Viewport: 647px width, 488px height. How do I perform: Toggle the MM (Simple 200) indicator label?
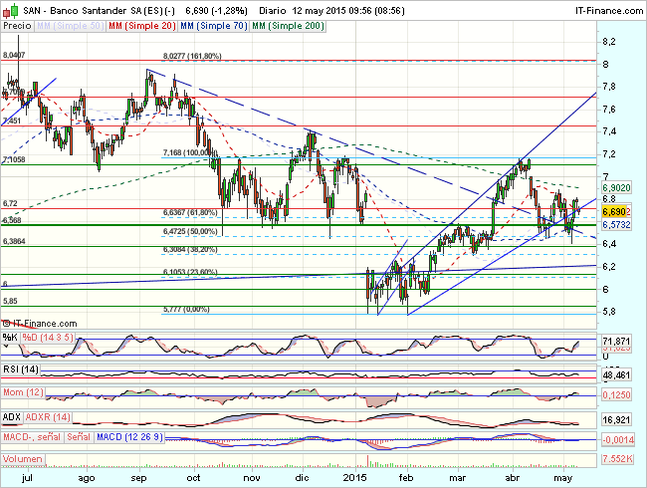[288, 26]
